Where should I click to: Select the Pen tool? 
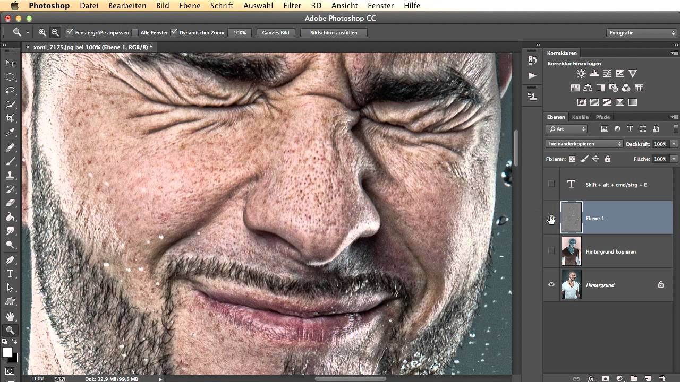point(10,260)
